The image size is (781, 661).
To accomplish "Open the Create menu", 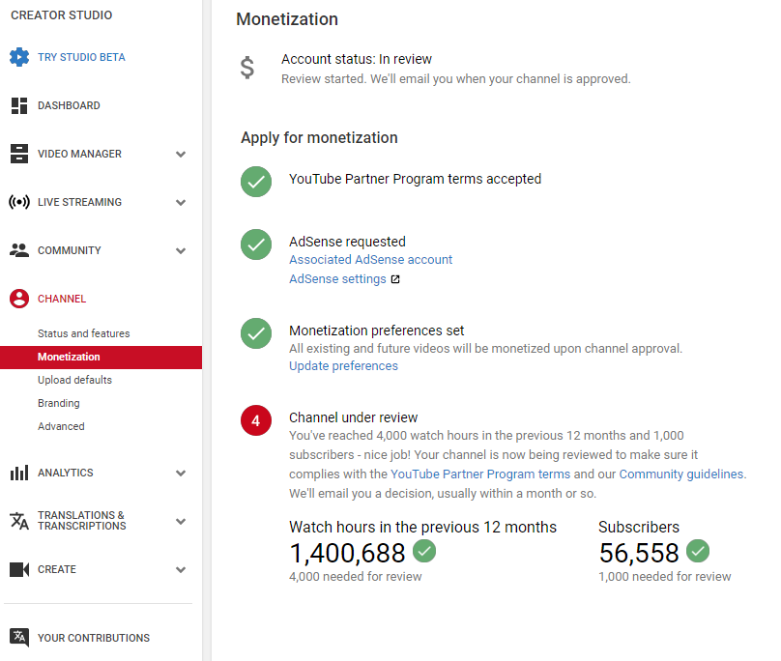I will 57,569.
